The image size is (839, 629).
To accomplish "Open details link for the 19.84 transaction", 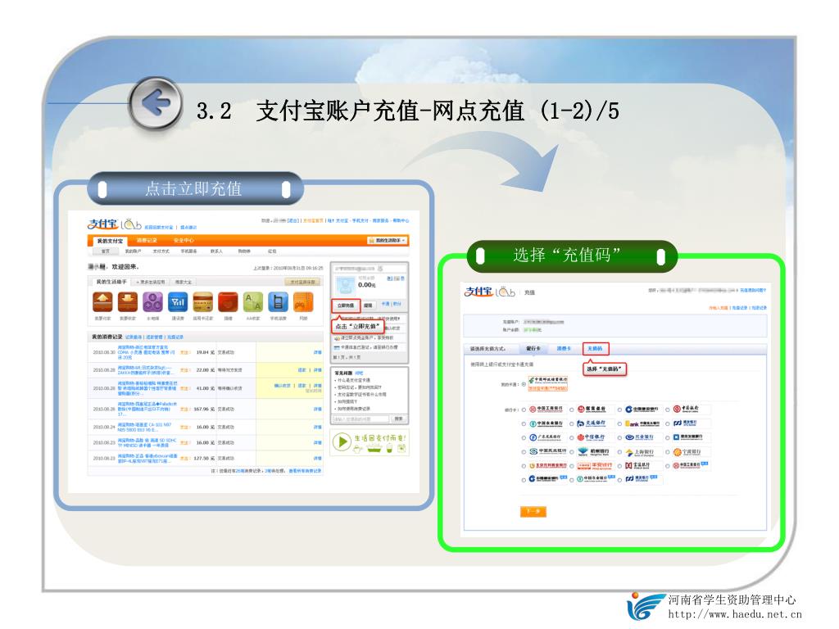I will (317, 352).
